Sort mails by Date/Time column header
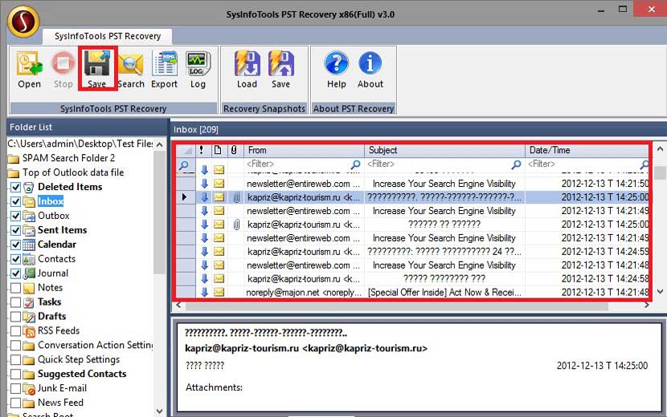The width and height of the screenshot is (667, 417). tap(587, 150)
